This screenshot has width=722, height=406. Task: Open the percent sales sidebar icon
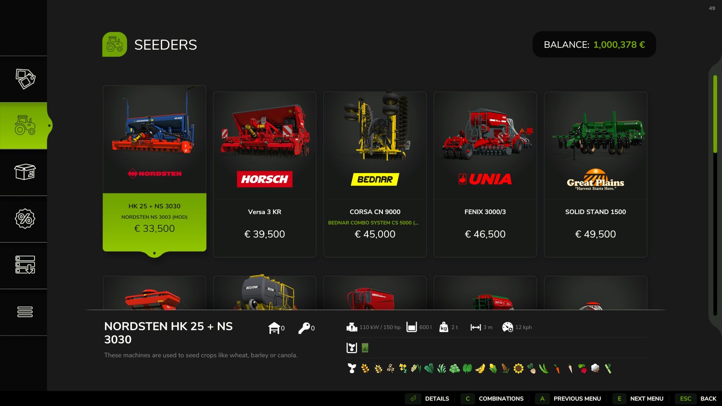(x=25, y=219)
